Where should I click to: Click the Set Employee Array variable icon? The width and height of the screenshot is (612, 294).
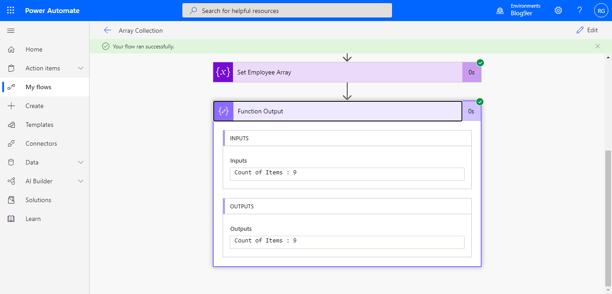[223, 72]
